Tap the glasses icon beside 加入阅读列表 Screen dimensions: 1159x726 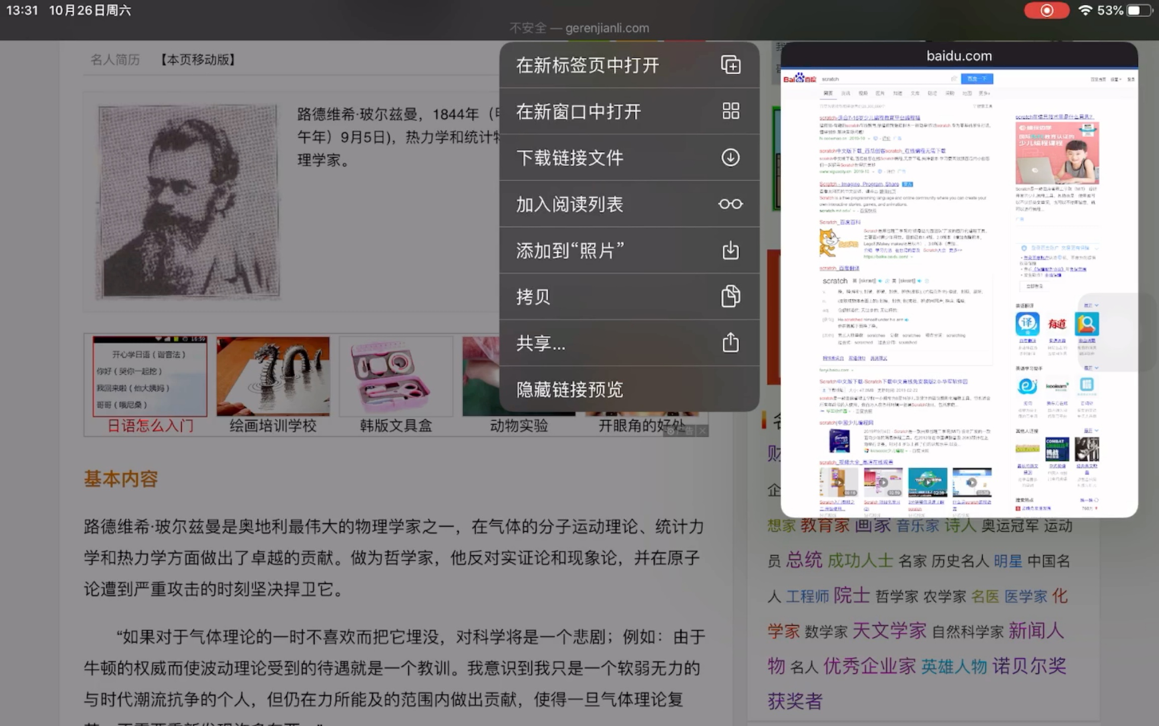click(730, 204)
